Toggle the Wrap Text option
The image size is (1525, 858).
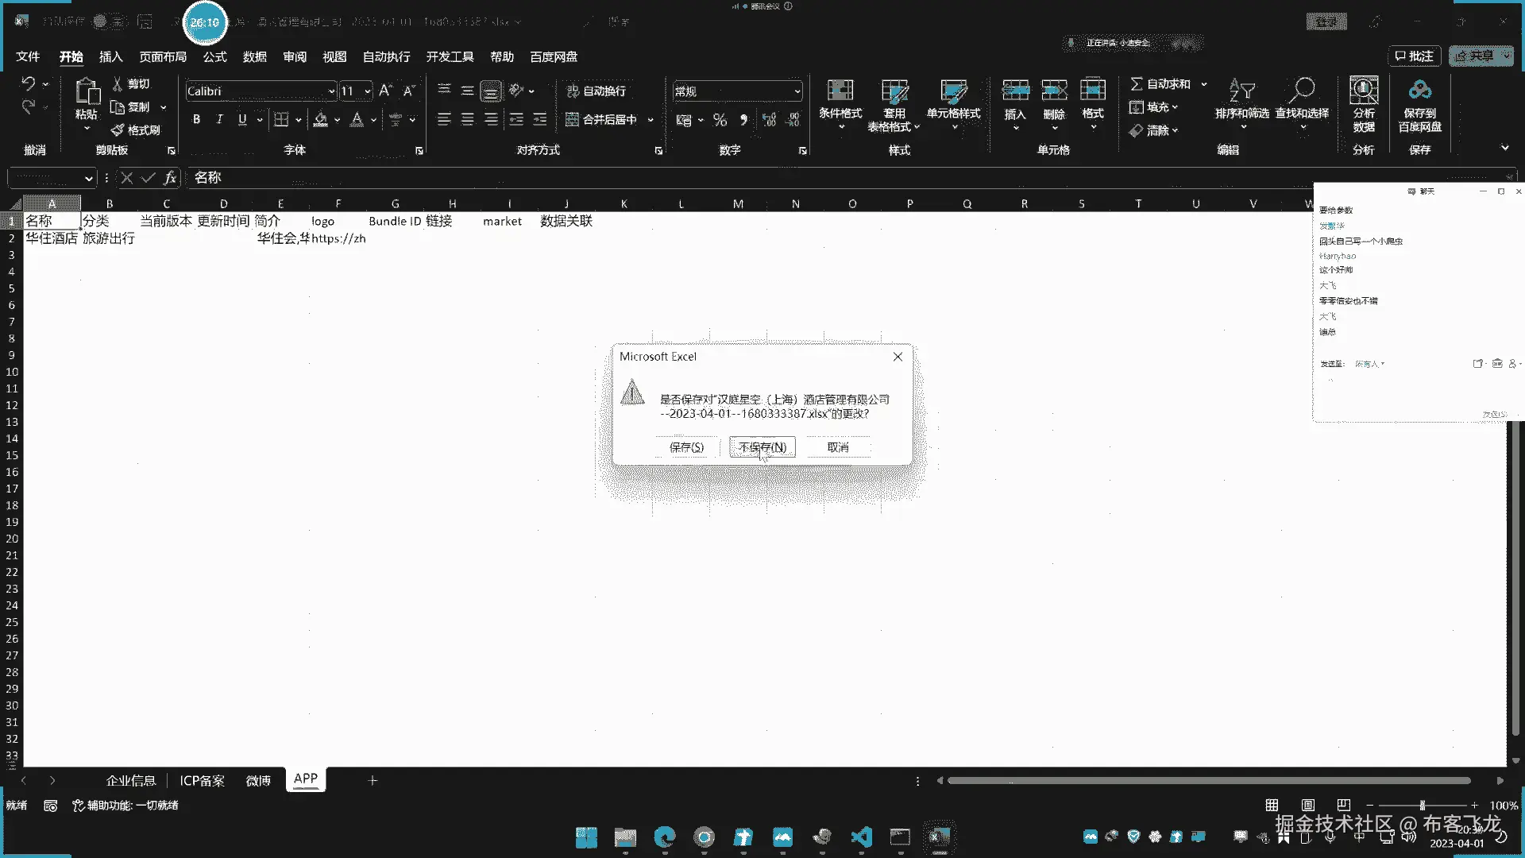[x=596, y=91]
